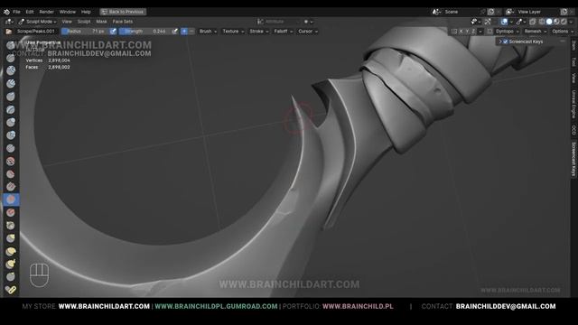Open the Sculpt Mode dropdown
The image size is (578, 325).
click(38, 22)
